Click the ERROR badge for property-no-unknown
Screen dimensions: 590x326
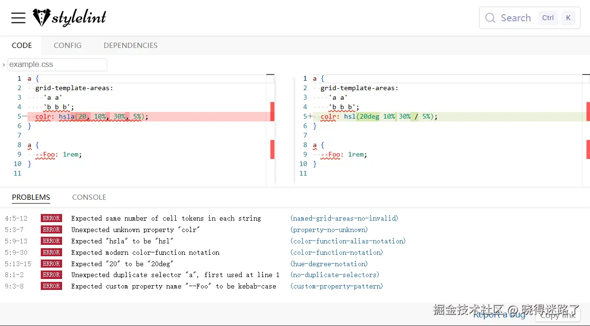tap(51, 230)
